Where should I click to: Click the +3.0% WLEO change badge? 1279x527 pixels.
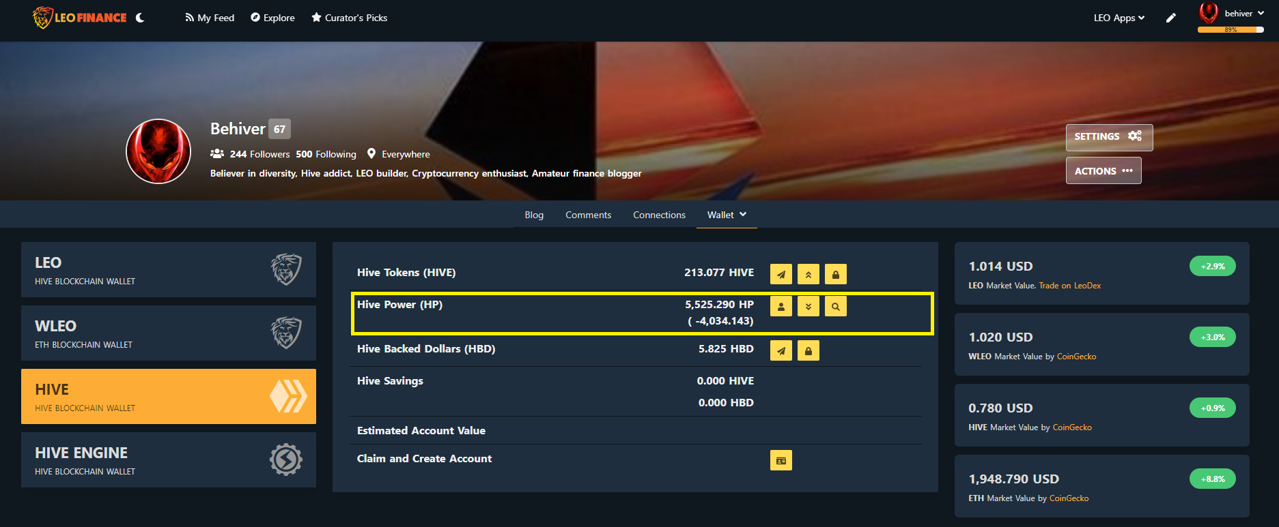(x=1213, y=337)
